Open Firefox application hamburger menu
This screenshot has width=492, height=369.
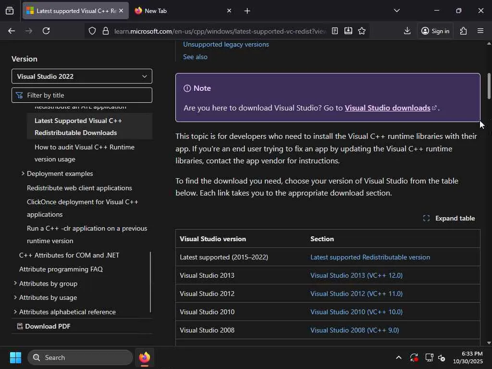480,31
